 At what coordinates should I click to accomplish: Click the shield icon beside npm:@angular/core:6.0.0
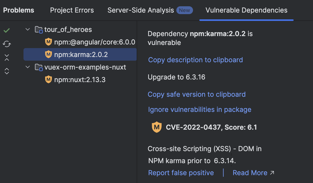point(48,42)
